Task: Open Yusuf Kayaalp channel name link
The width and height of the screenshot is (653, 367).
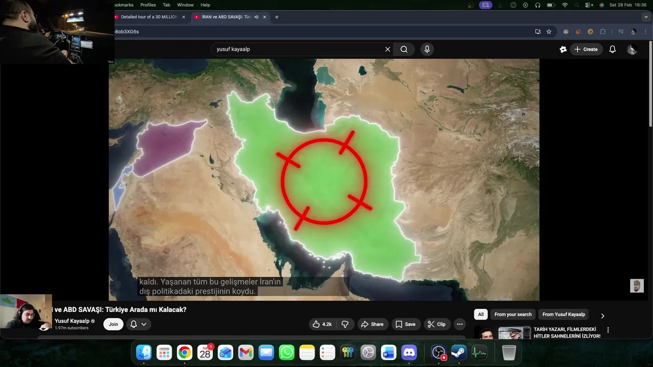Action: point(72,321)
